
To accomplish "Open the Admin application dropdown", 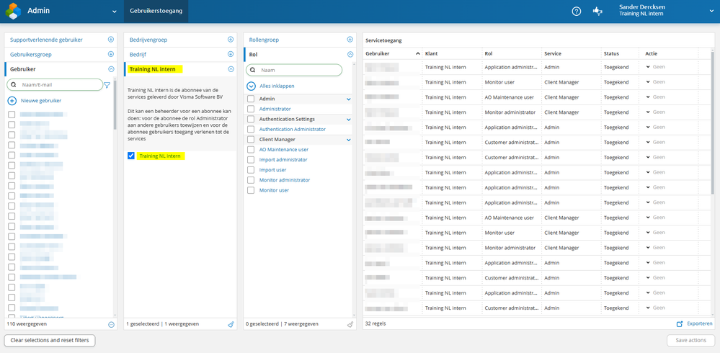I will click(x=115, y=12).
